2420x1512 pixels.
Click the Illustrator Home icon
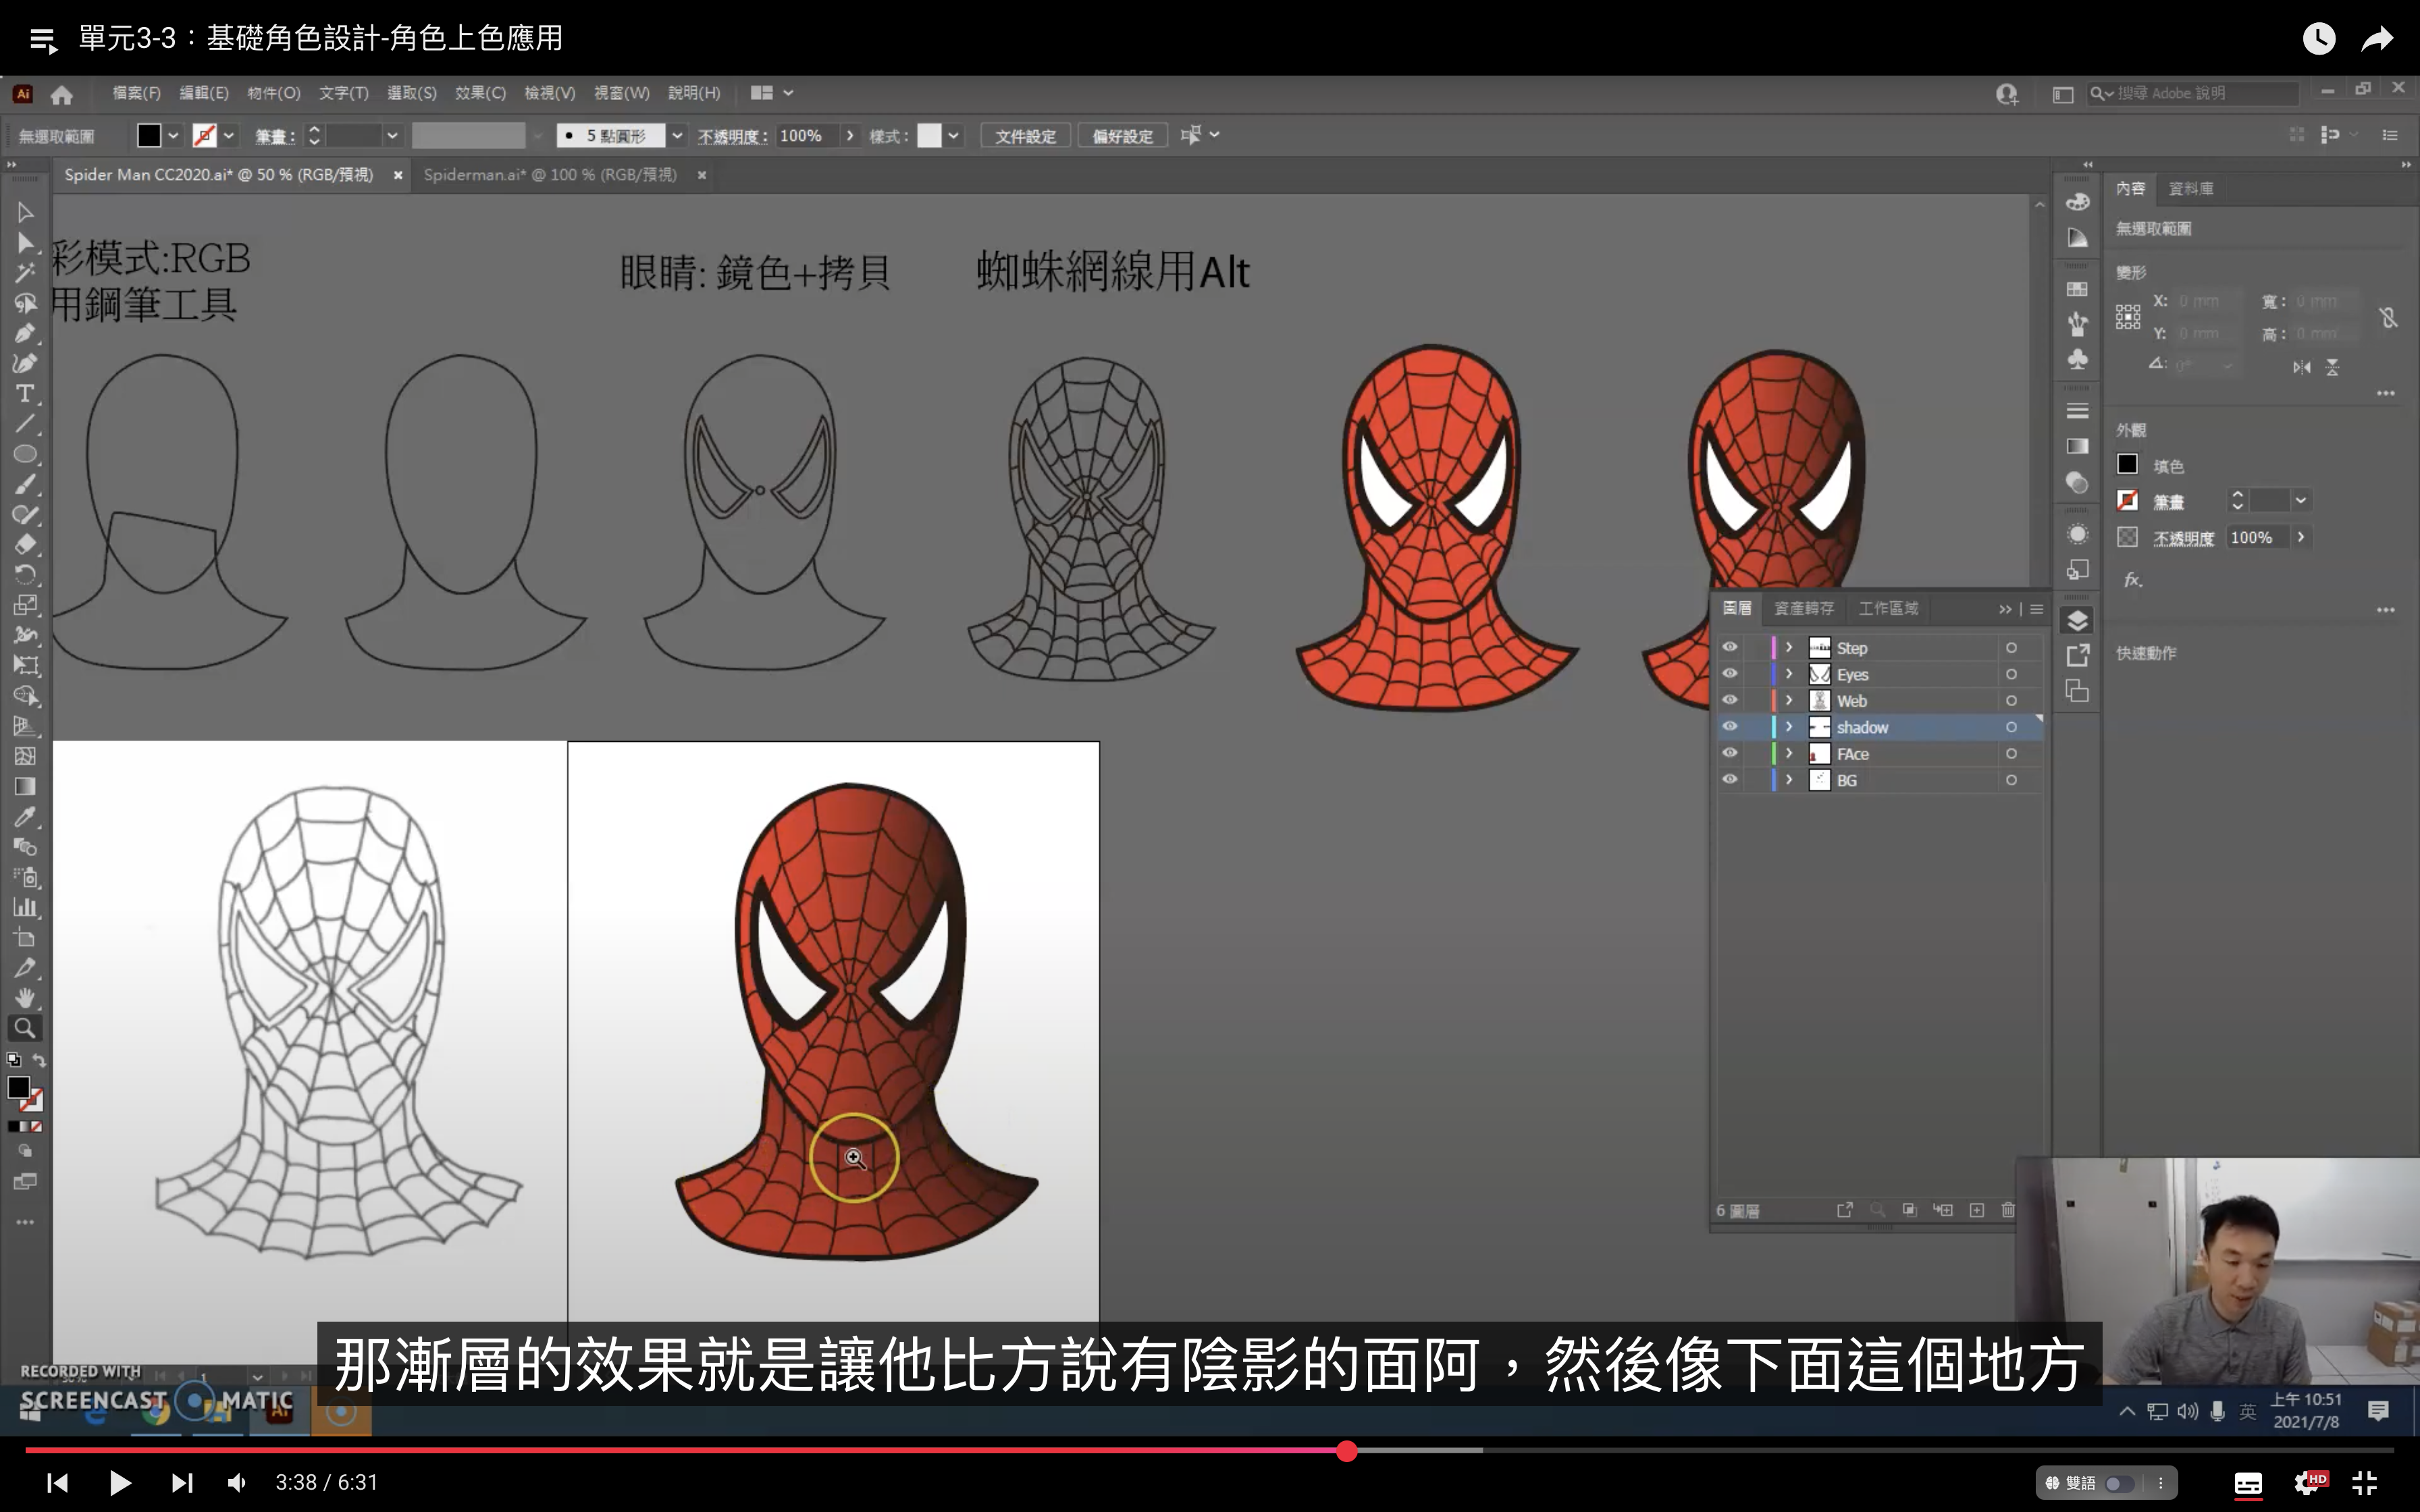tap(62, 94)
